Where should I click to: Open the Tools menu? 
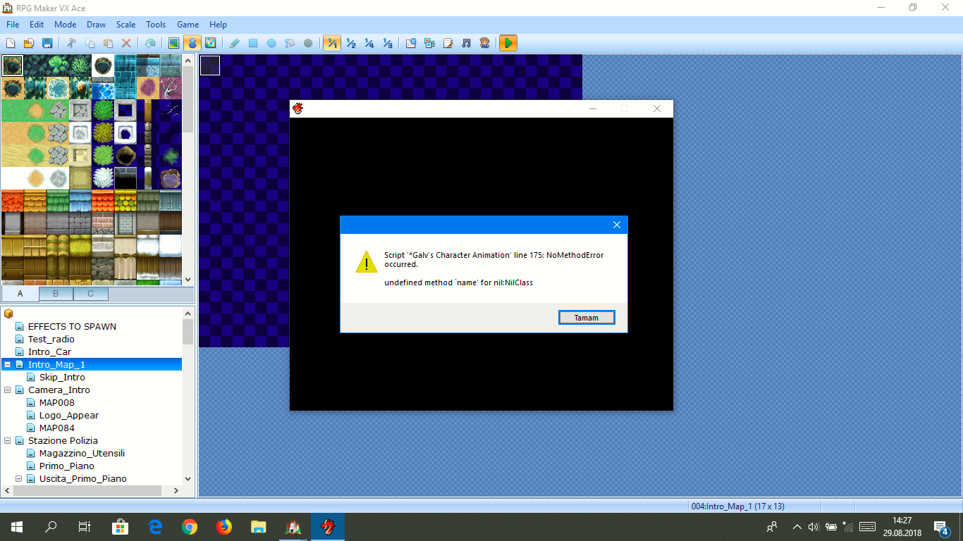tap(156, 24)
